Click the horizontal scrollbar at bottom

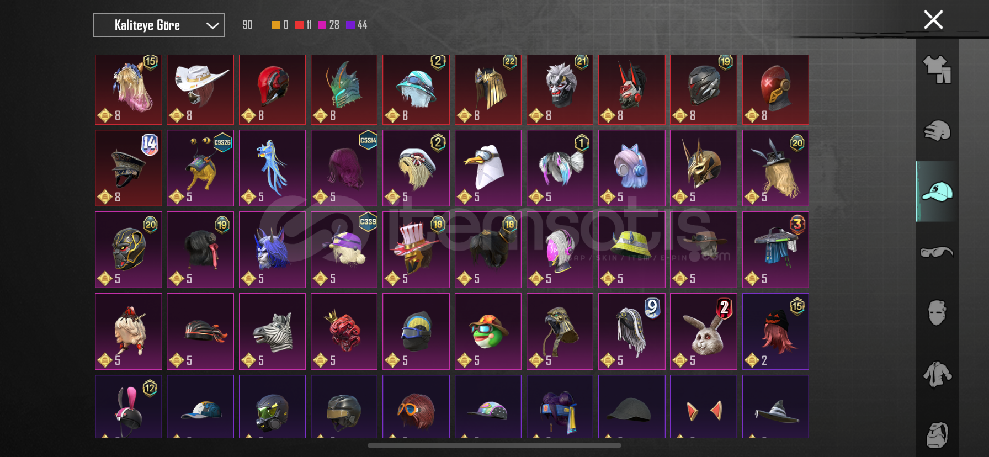[494, 445]
